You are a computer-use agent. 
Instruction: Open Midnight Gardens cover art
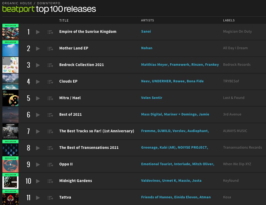point(10,181)
